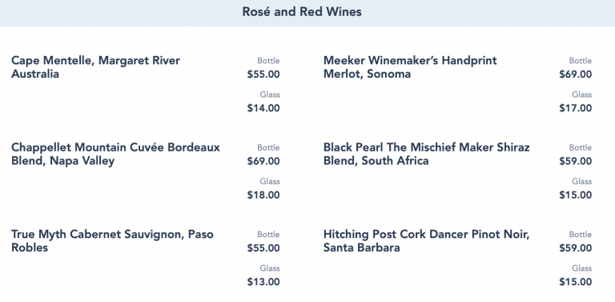This screenshot has height=302, width=615.
Task: Click Bottle label beside Cape Mentelle
Action: point(268,61)
